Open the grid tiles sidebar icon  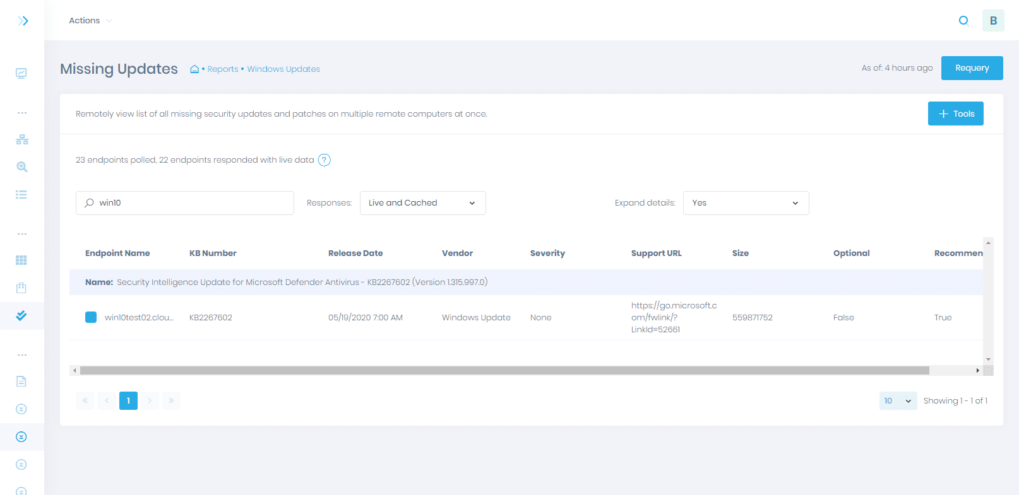click(x=21, y=260)
